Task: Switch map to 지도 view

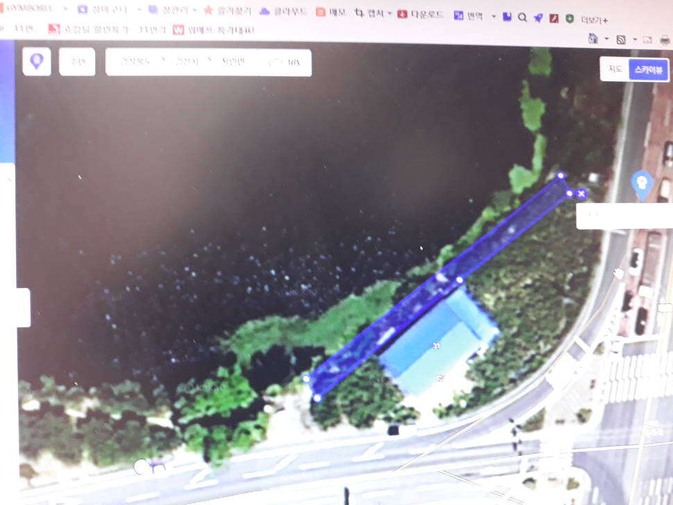Action: click(x=615, y=69)
